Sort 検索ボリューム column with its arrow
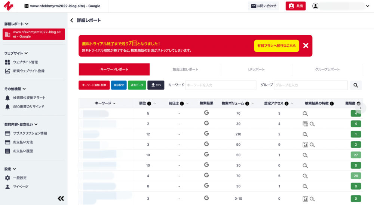Viewport: 374px width, 205px height. 252,103
